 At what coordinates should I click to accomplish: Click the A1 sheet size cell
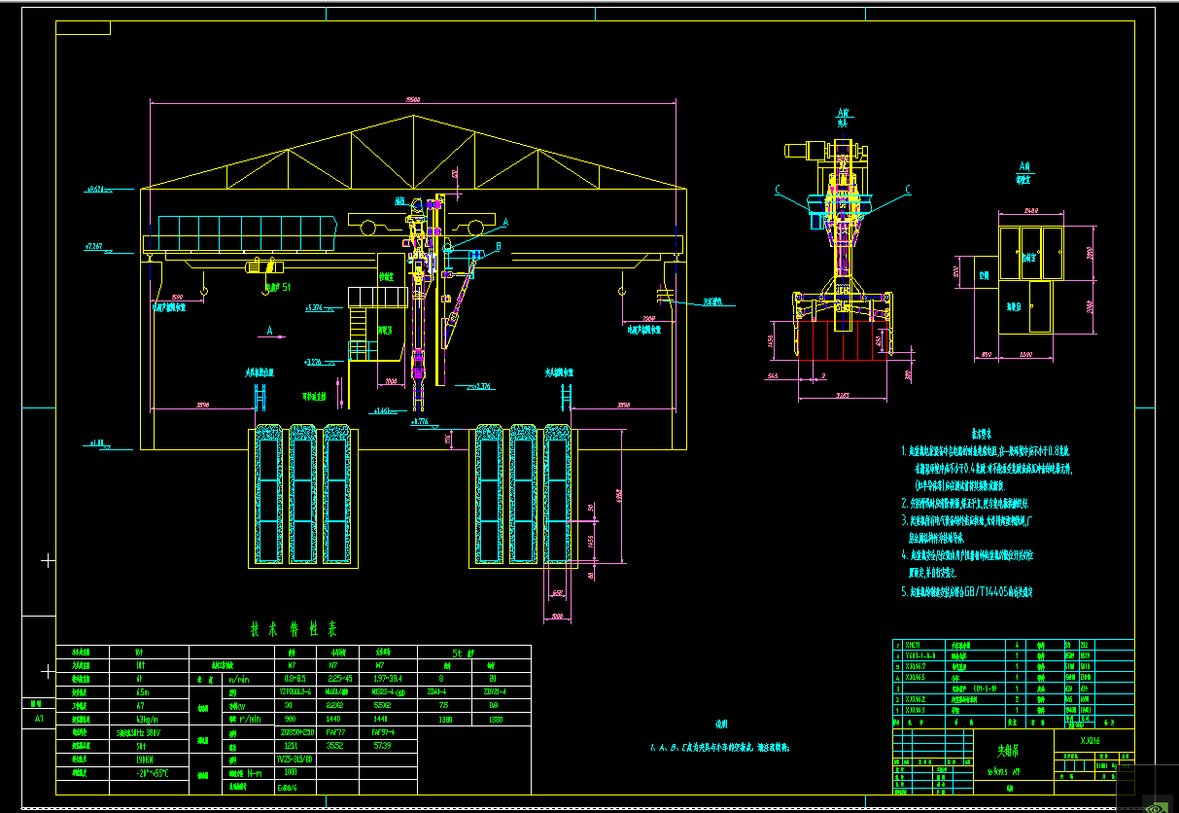pyautogui.click(x=41, y=719)
